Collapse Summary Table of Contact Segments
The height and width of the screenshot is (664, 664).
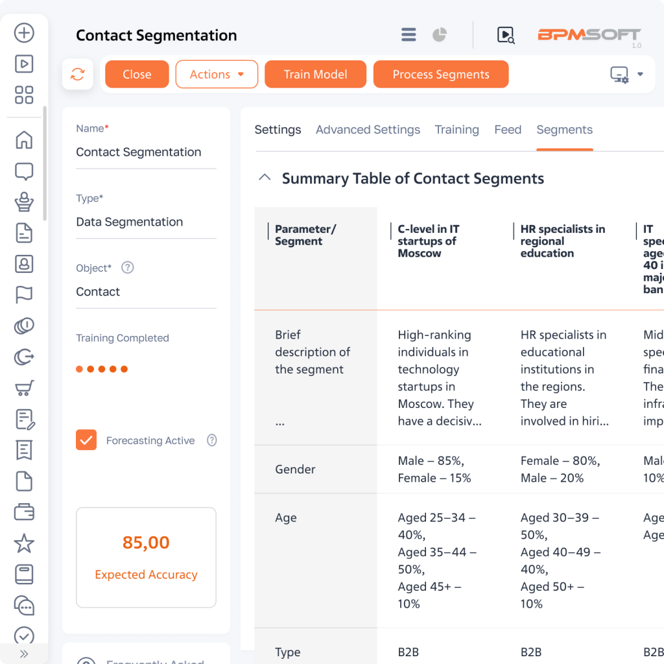265,178
